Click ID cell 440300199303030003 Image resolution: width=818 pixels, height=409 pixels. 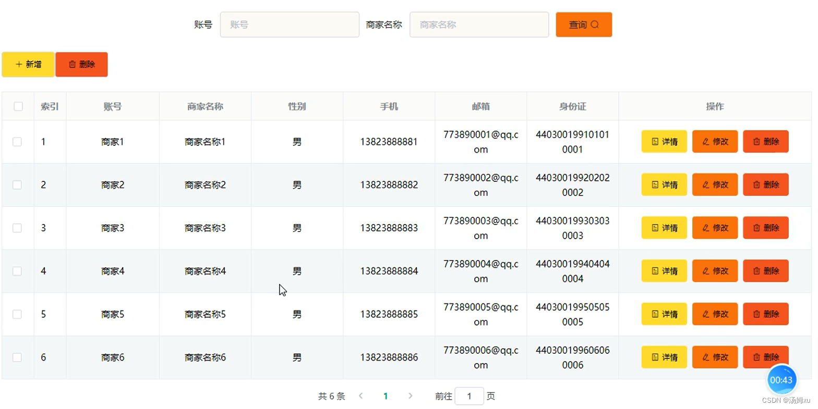(x=572, y=228)
